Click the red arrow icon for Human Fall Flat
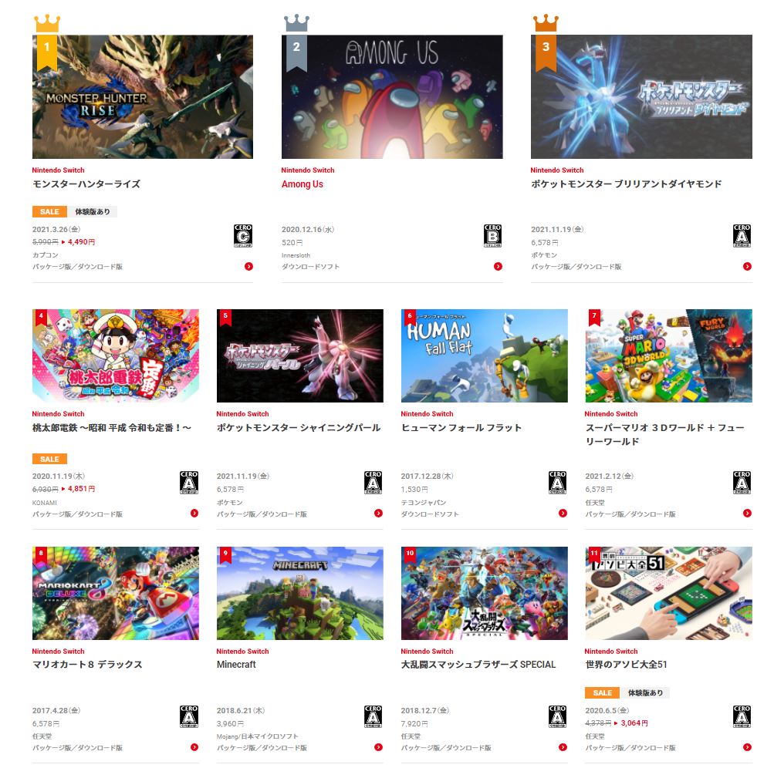The width and height of the screenshot is (774, 768). [x=563, y=513]
